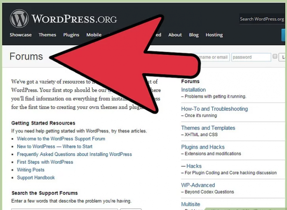
Task: Click the Search WordPress.org field
Action: pos(262,19)
